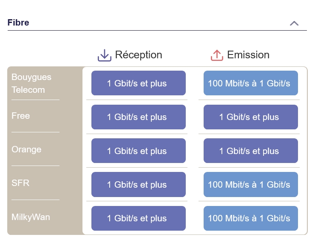Screen dimensions: 315x243
Task: Click the Réception column header text
Action: tap(139, 55)
